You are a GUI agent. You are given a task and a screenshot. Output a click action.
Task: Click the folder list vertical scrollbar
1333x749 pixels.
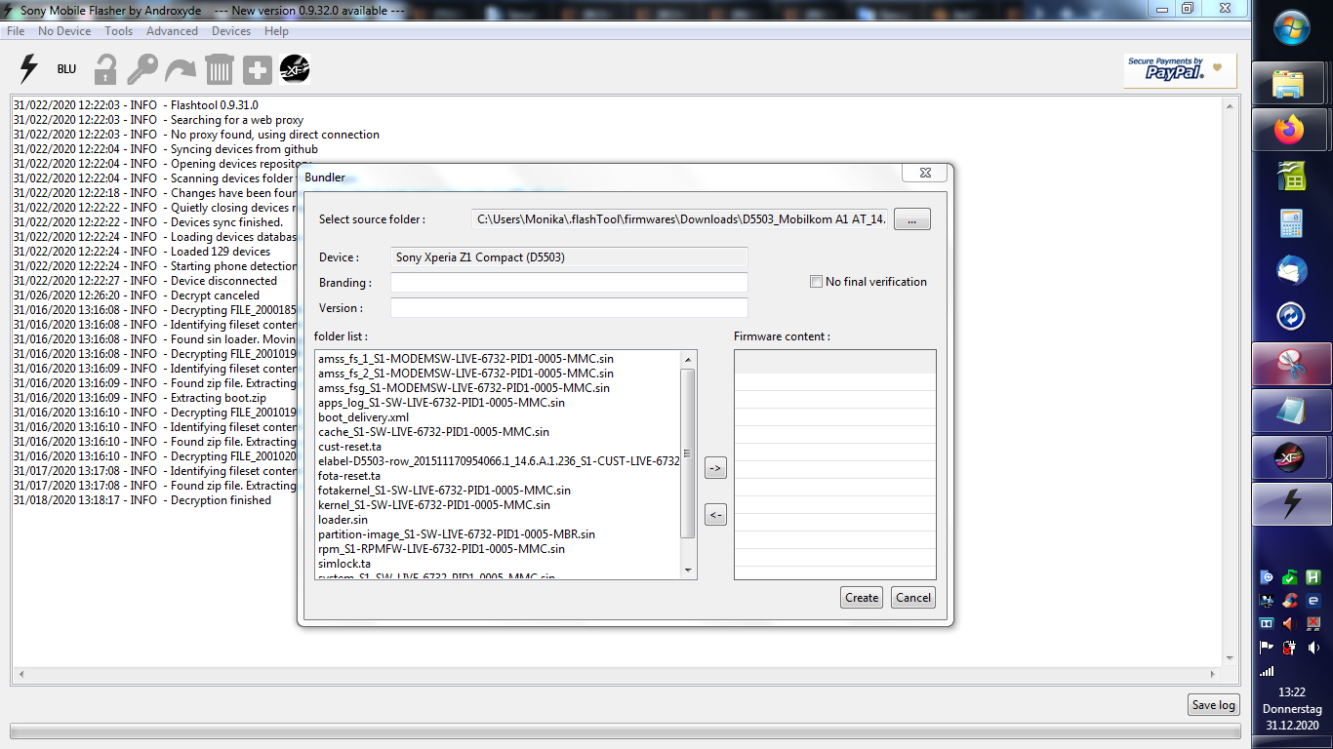point(688,453)
